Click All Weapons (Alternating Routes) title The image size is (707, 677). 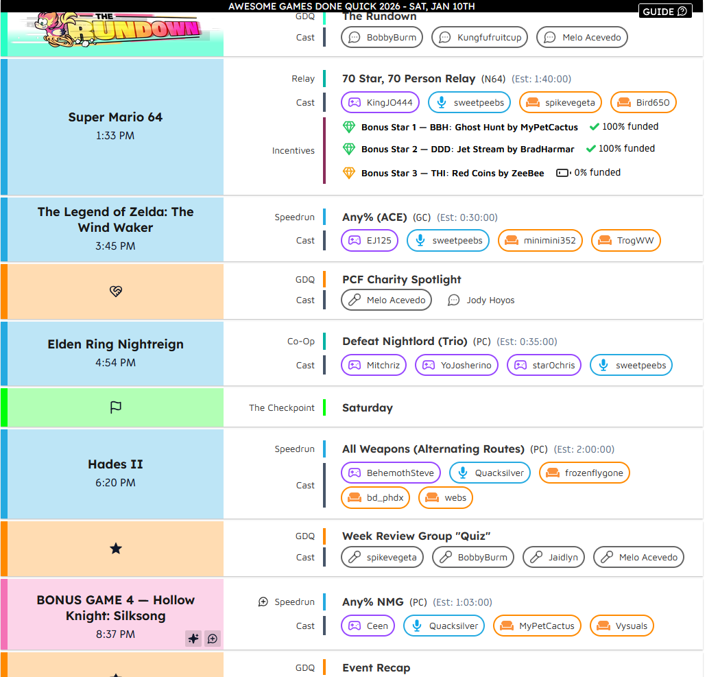(x=433, y=449)
